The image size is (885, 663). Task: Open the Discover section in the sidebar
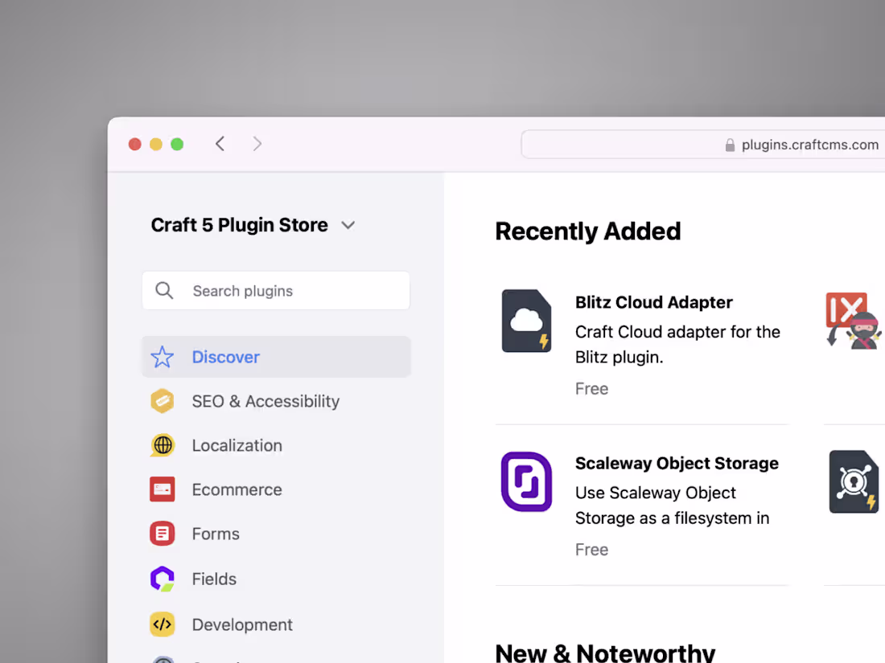225,357
